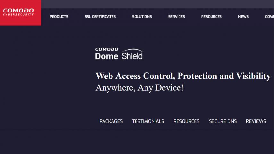Viewport: 274px width, 154px height.
Task: Open the Reviews section
Action: 256,121
